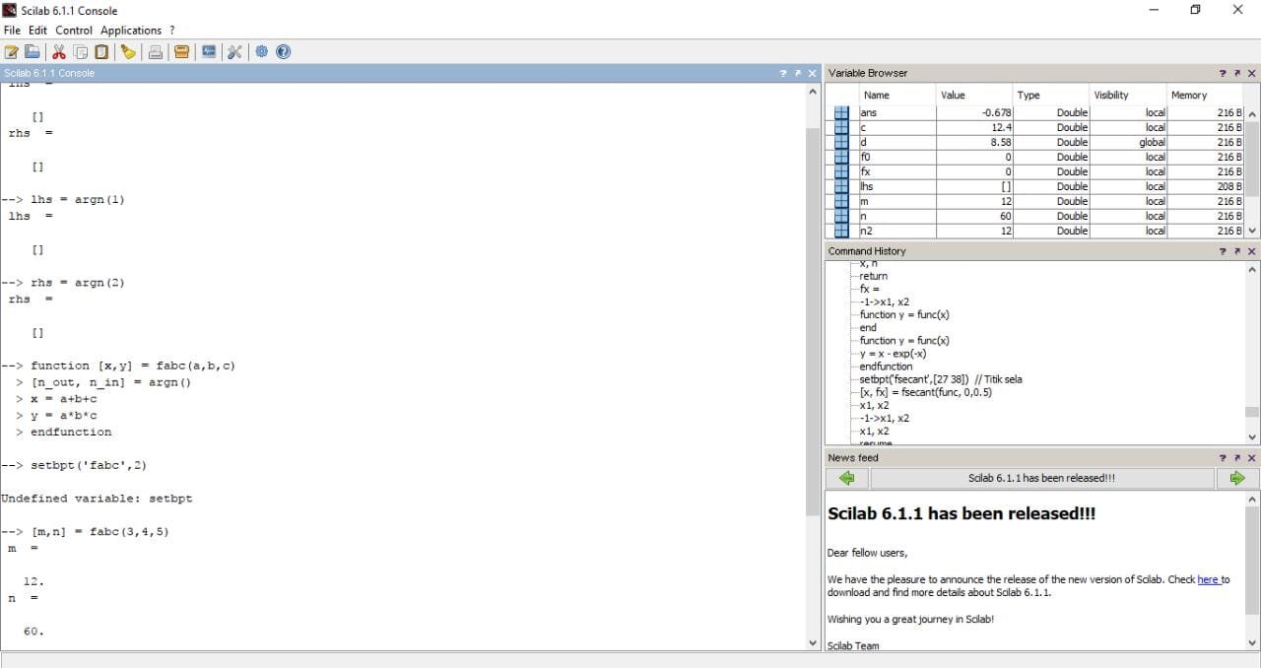Click the 'global' visibility cell of d

(1128, 143)
